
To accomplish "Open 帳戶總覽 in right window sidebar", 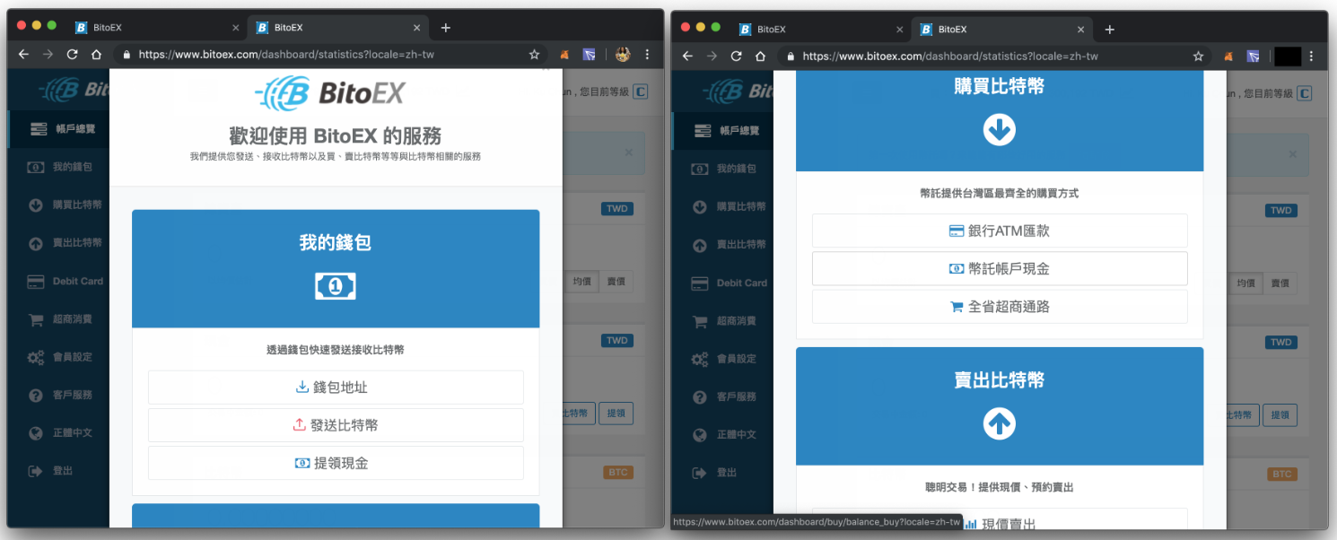I will coord(722,130).
